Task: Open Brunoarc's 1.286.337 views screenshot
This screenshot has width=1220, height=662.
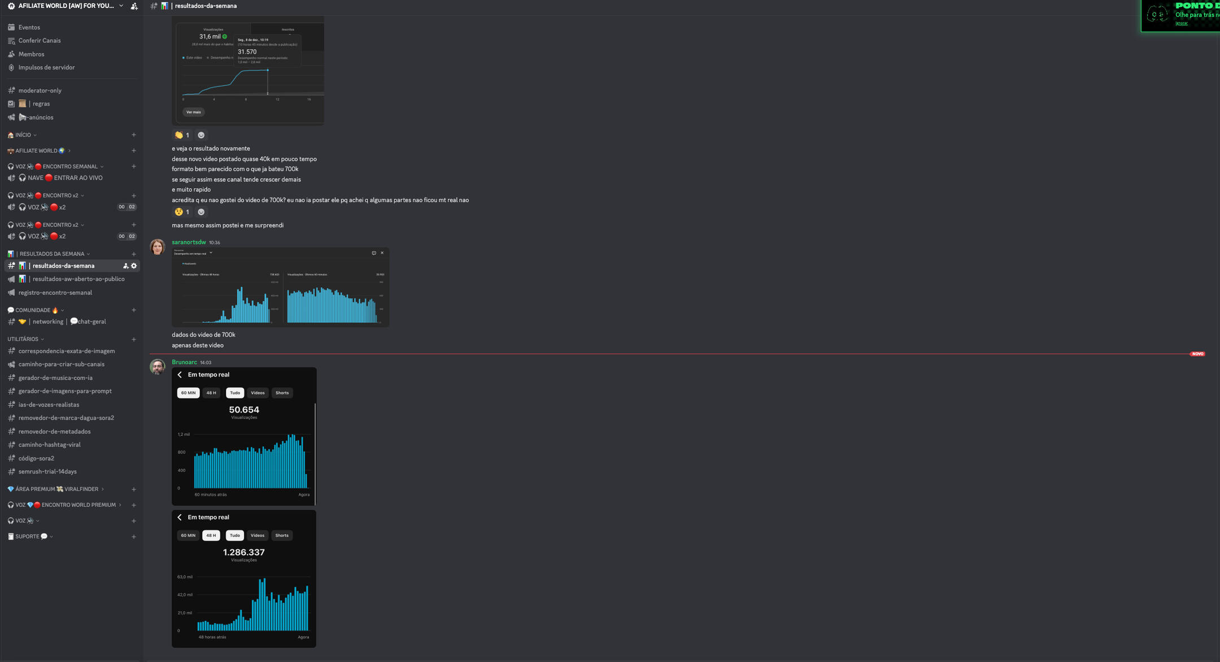Action: coord(244,579)
